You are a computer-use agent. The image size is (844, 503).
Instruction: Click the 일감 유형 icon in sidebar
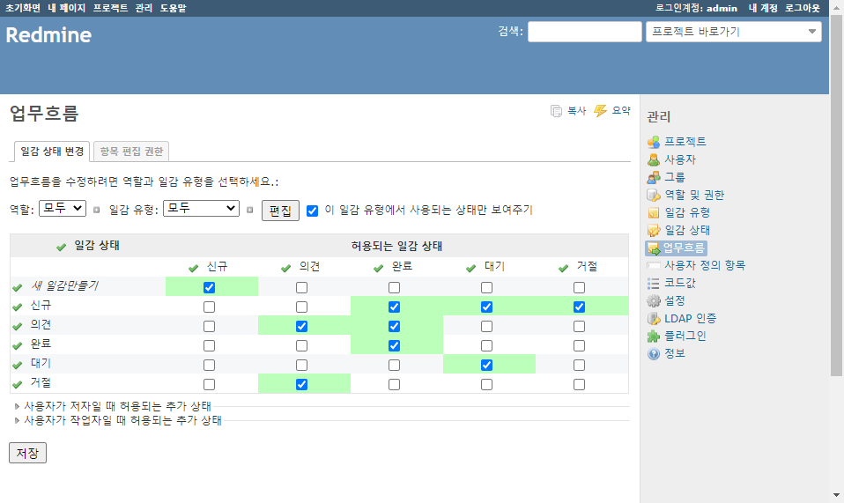tap(654, 213)
